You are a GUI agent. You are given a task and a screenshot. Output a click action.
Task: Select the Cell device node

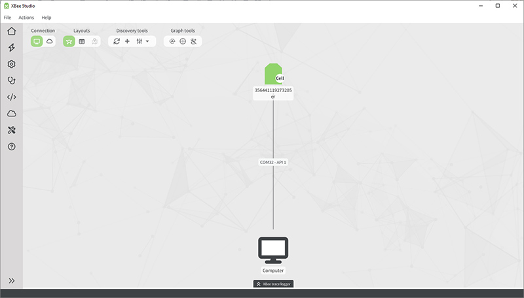click(273, 74)
